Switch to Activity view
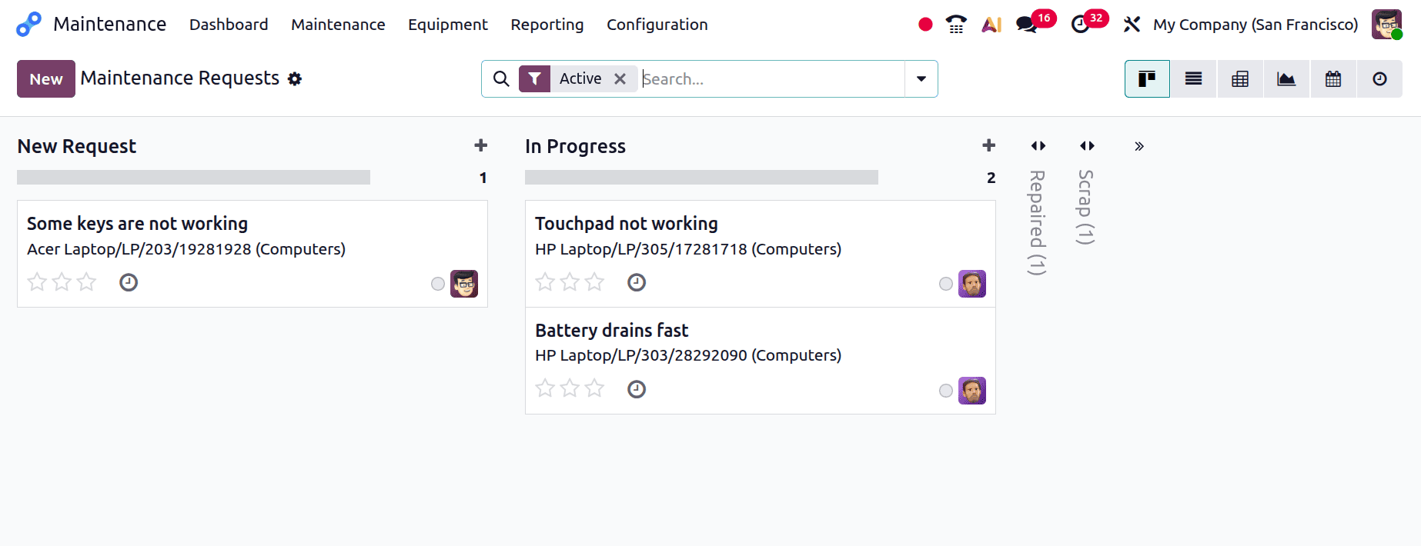The image size is (1421, 546). click(1379, 78)
